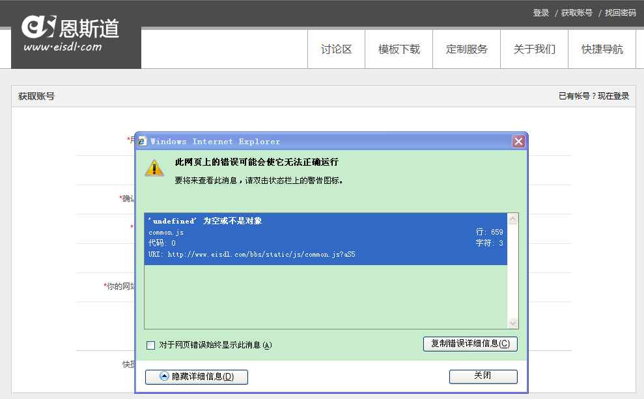
Task: Open the 讨论区 navigation tab
Action: [x=337, y=49]
